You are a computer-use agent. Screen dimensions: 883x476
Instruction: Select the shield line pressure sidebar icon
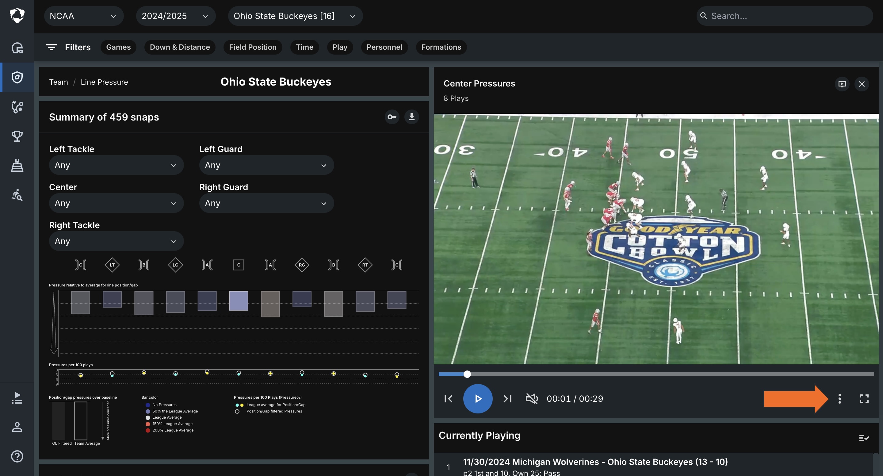(17, 77)
